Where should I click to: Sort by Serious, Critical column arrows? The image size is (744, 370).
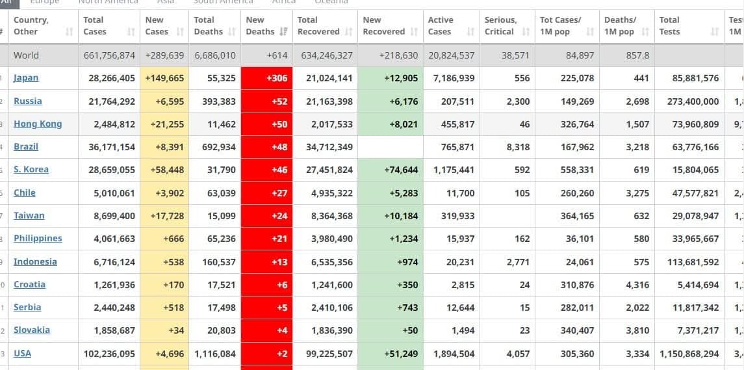click(526, 32)
